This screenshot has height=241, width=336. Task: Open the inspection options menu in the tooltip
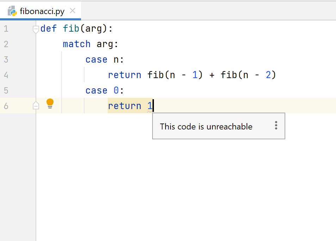click(276, 126)
